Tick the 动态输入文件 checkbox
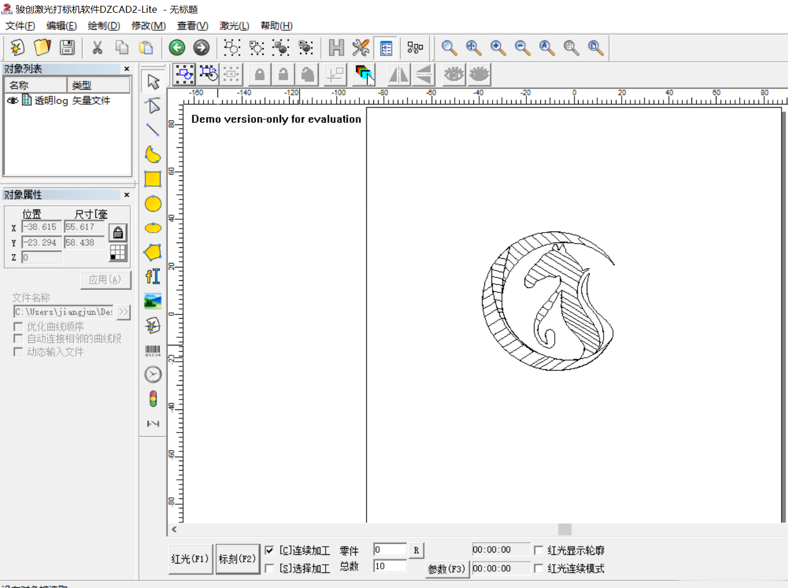788x588 pixels. point(18,352)
